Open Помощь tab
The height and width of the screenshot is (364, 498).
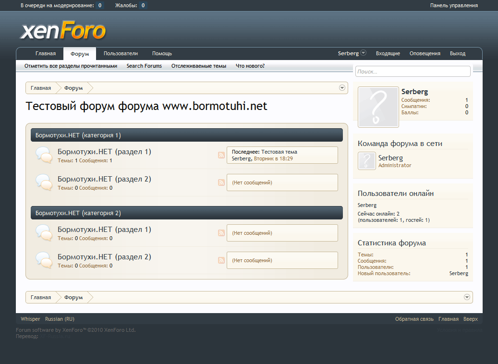pyautogui.click(x=162, y=53)
